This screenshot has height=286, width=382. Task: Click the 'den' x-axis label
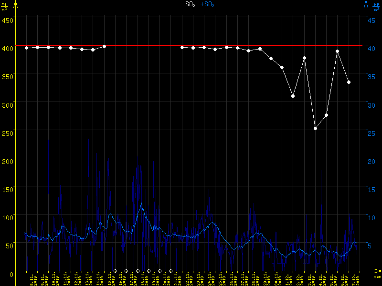tap(377, 276)
